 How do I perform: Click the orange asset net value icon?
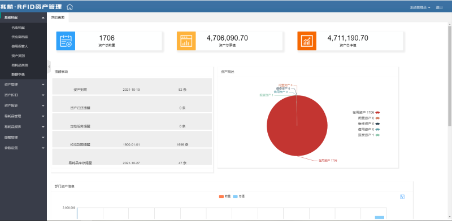(307, 41)
